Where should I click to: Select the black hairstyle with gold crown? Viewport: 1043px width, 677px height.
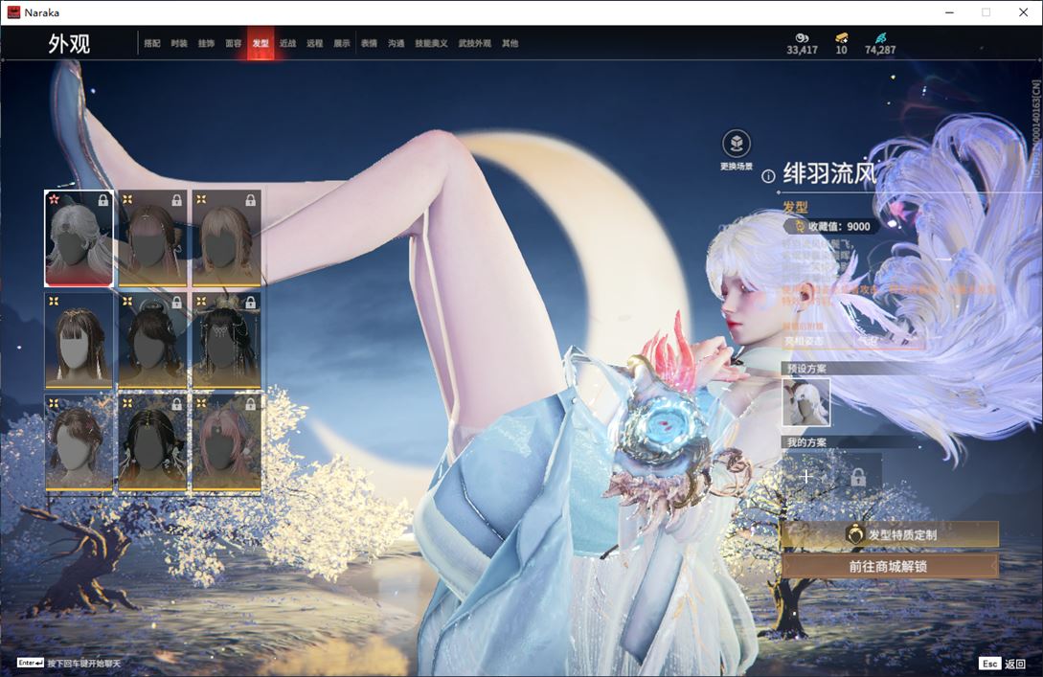click(226, 340)
